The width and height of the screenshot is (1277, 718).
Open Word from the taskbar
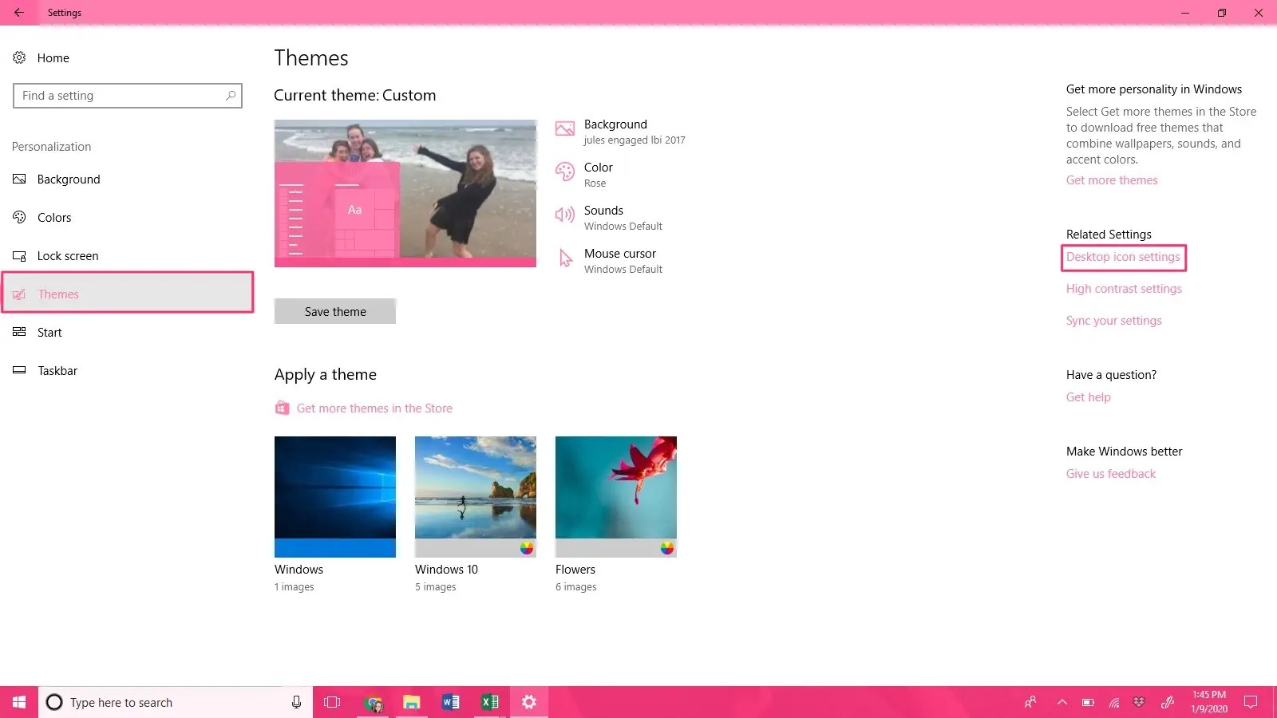pos(450,702)
